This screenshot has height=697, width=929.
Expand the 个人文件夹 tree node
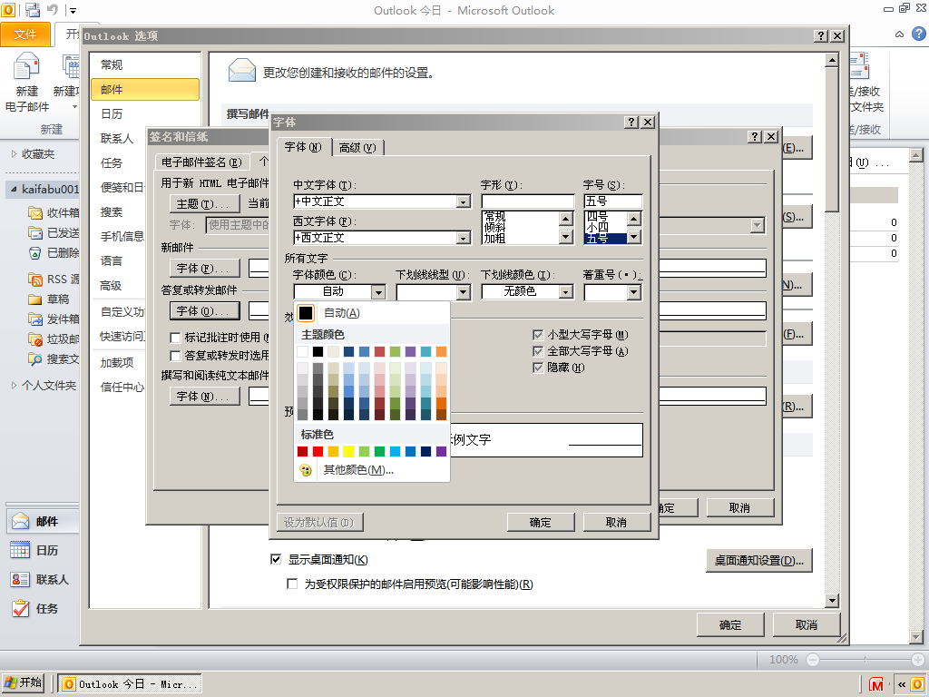[x=15, y=385]
